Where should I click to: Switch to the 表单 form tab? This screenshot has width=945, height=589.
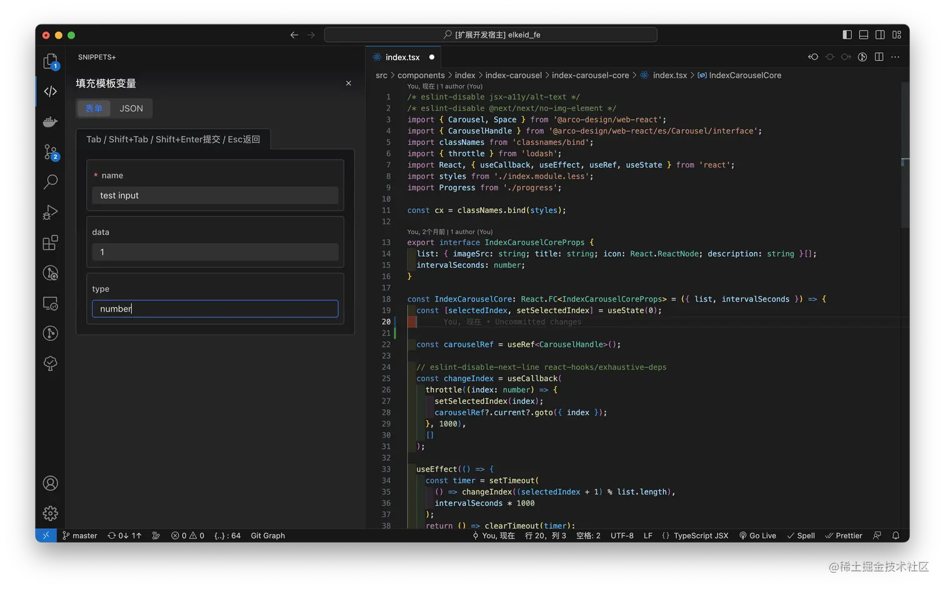94,109
